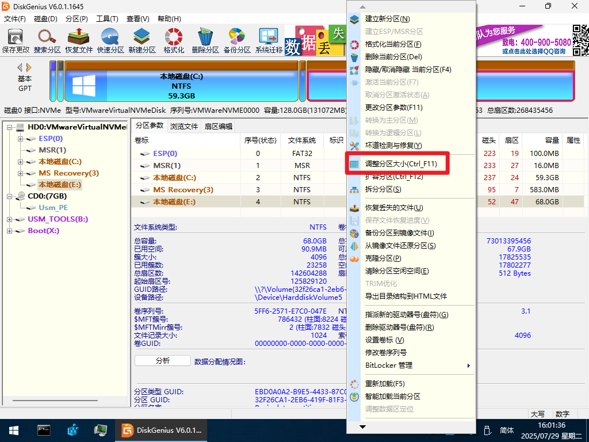Open the Search Partitions tool (搜索分区)

(x=47, y=40)
